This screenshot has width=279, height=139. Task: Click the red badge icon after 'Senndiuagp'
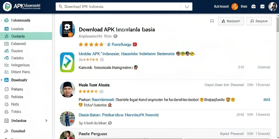point(135,44)
